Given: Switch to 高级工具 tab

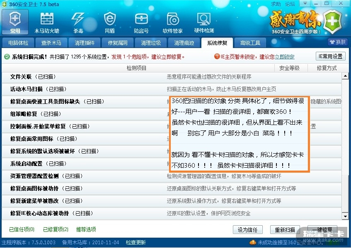Looking at the screenshot, I should tap(250, 43).
